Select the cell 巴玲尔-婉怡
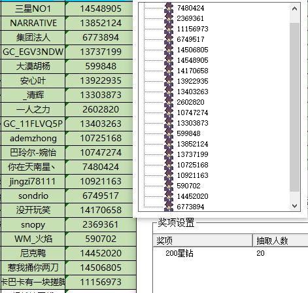308x293 pixels. pyautogui.click(x=33, y=152)
